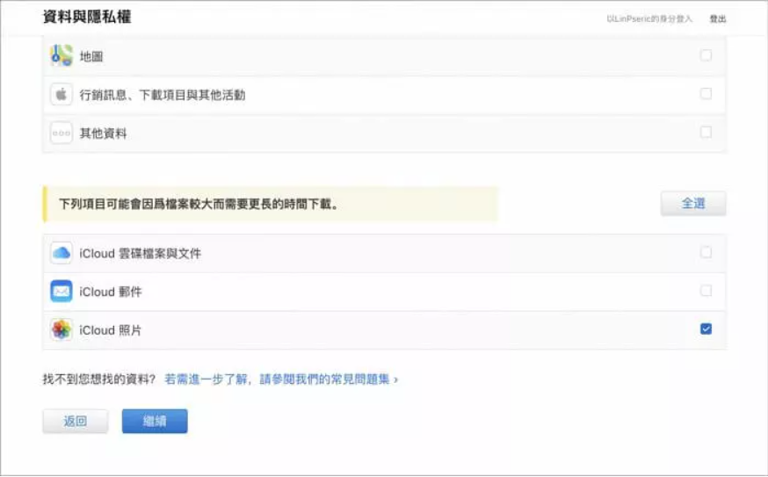The image size is (768, 477).
Task: Click the yellow large-file download notice
Action: (x=271, y=204)
